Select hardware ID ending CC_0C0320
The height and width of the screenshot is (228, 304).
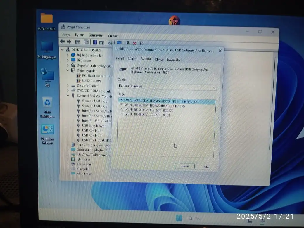(146, 110)
